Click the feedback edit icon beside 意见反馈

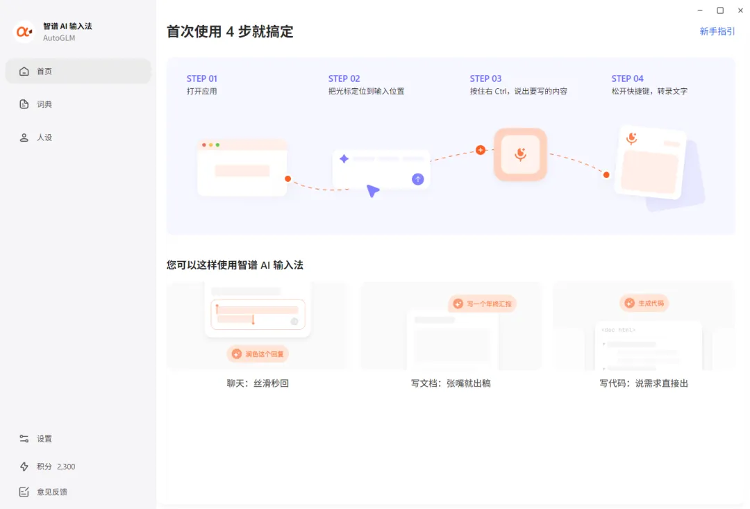click(x=24, y=492)
